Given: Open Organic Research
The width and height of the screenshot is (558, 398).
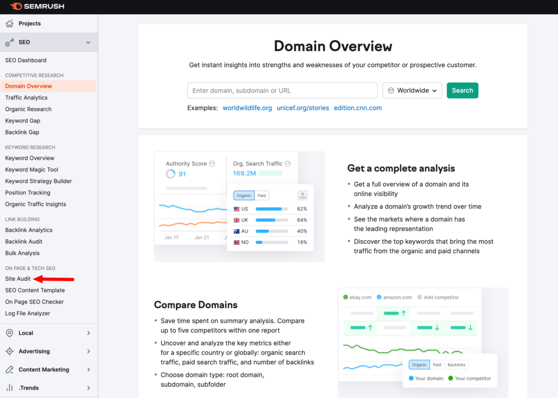Looking at the screenshot, I should coord(28,109).
